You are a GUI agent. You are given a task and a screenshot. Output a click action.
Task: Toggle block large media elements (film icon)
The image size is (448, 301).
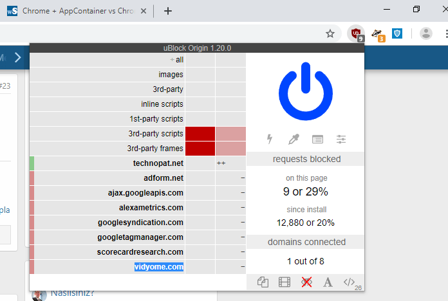tap(285, 282)
